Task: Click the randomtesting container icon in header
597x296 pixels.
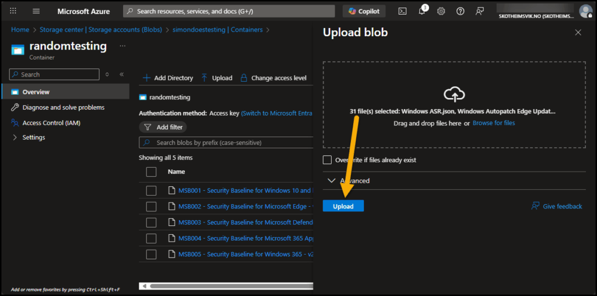Action: point(18,50)
